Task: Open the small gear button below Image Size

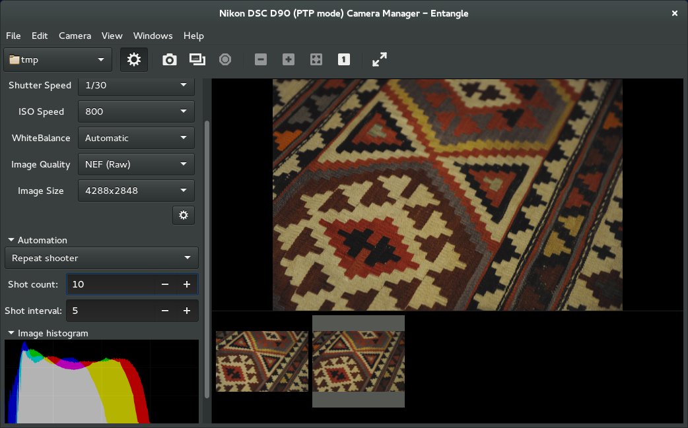Action: coord(184,215)
